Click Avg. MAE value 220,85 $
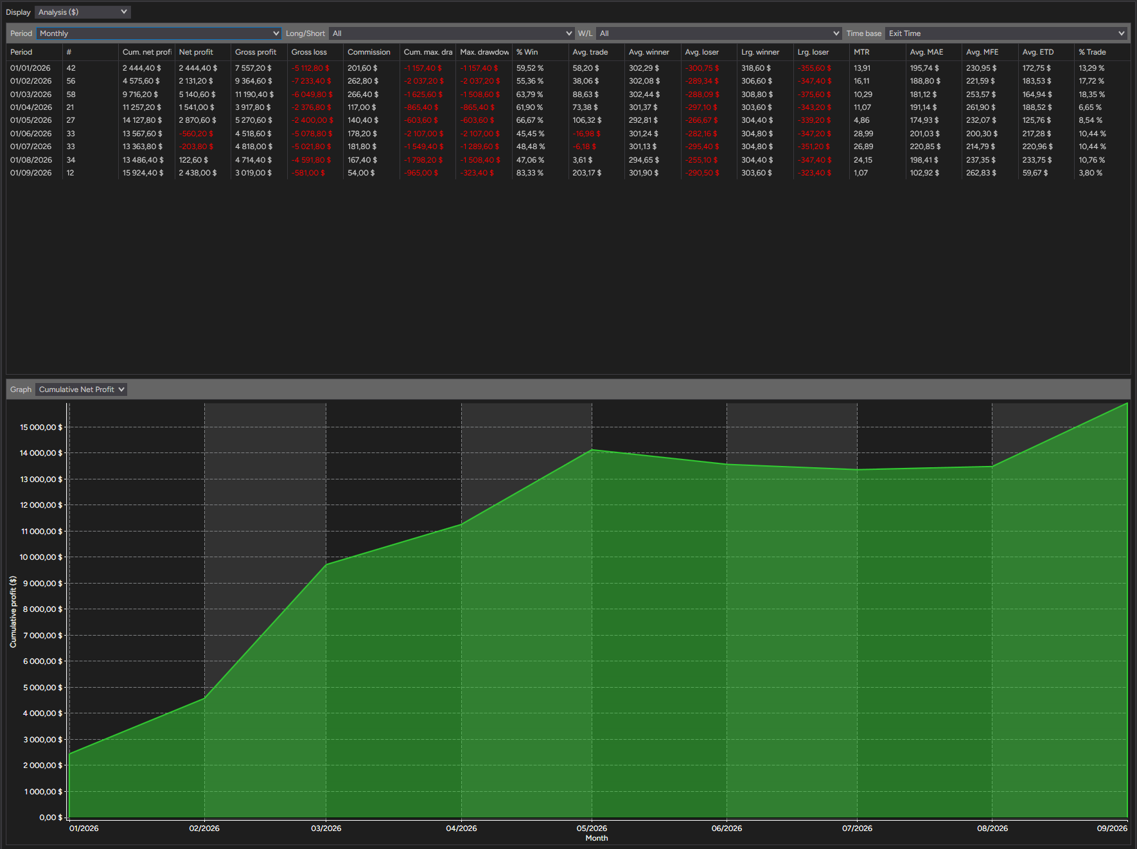1137x849 pixels. tap(925, 147)
